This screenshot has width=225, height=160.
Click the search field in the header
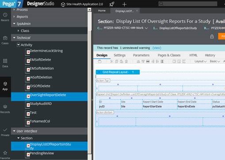(188, 4)
